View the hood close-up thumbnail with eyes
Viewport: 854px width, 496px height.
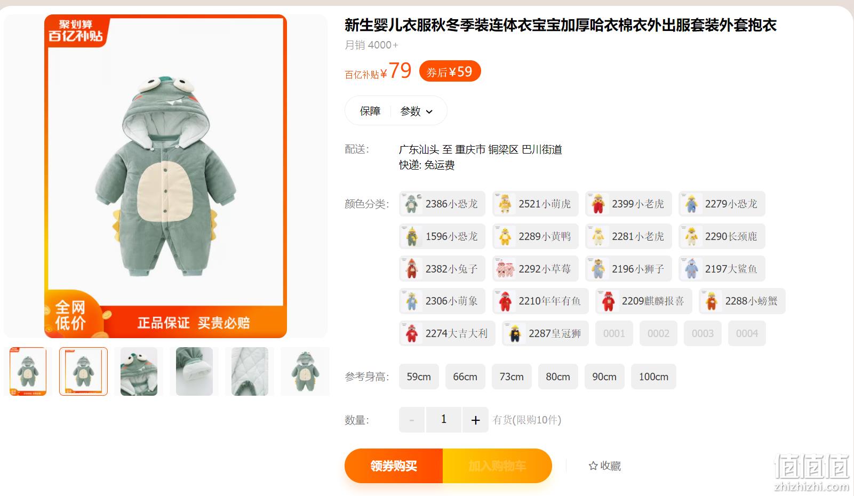(139, 371)
